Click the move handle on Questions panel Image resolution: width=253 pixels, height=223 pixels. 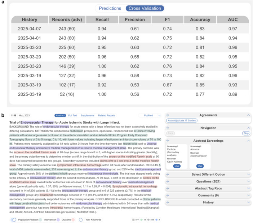click(168, 181)
